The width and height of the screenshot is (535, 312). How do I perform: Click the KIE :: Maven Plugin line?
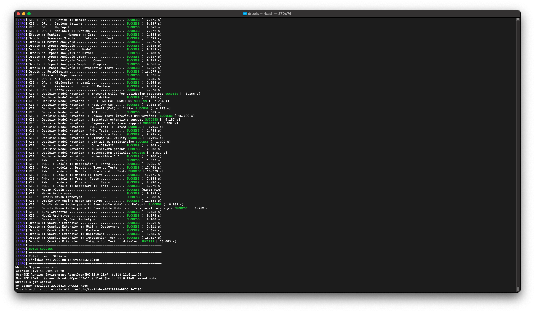coord(46,190)
